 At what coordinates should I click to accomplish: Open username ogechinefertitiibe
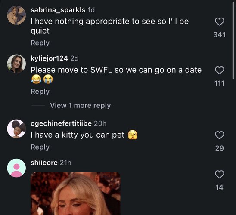click(x=61, y=123)
